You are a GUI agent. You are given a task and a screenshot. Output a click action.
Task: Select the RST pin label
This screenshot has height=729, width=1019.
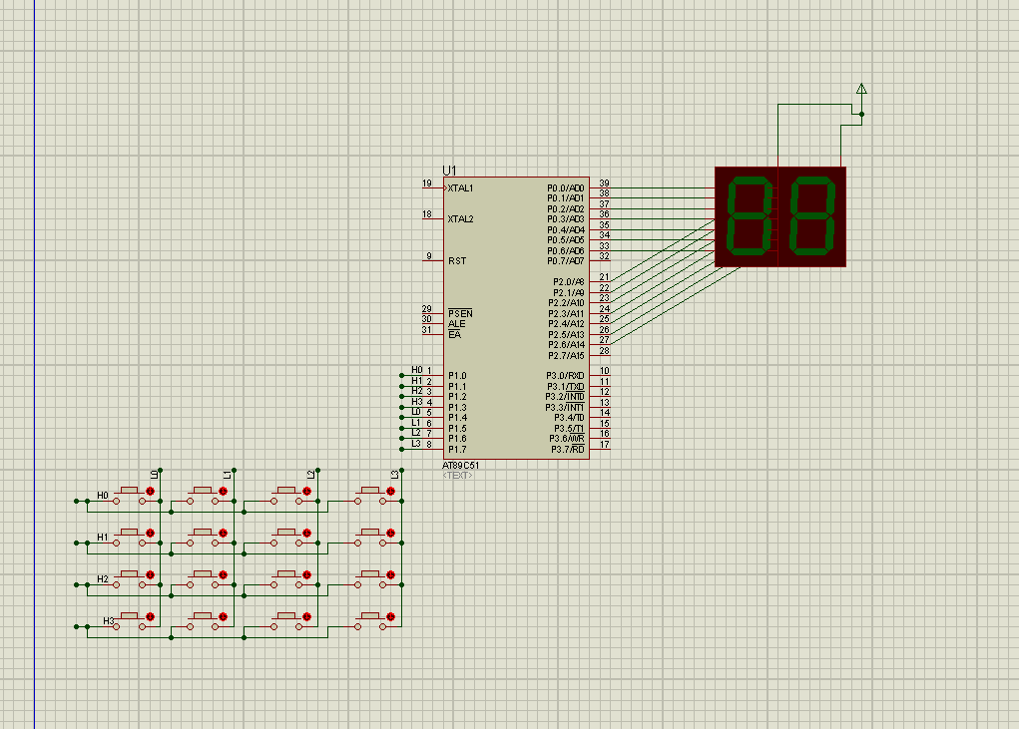pos(457,261)
